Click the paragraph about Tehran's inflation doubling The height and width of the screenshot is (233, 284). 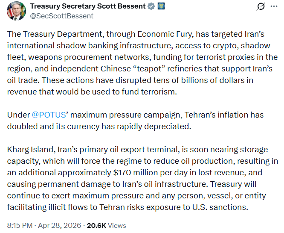(x=135, y=121)
